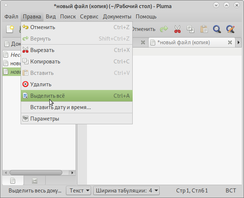Click the New document toolbar icon

point(10,29)
